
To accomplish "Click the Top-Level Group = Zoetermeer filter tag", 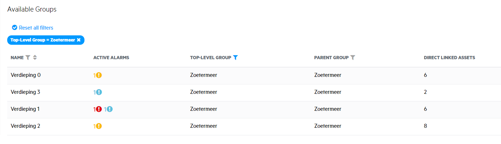I will coord(46,40).
